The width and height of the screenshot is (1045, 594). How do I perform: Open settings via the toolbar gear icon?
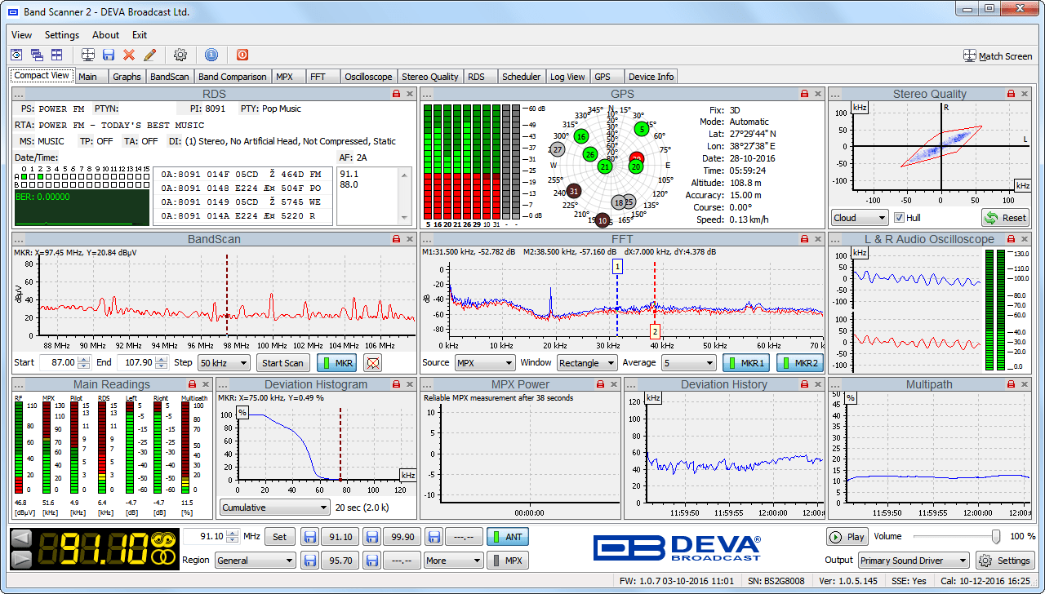180,55
